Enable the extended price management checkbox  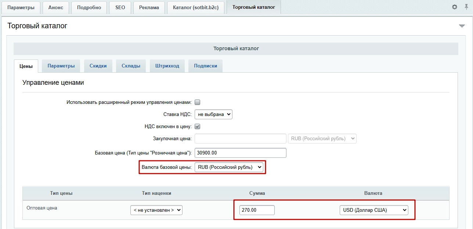coord(197,102)
